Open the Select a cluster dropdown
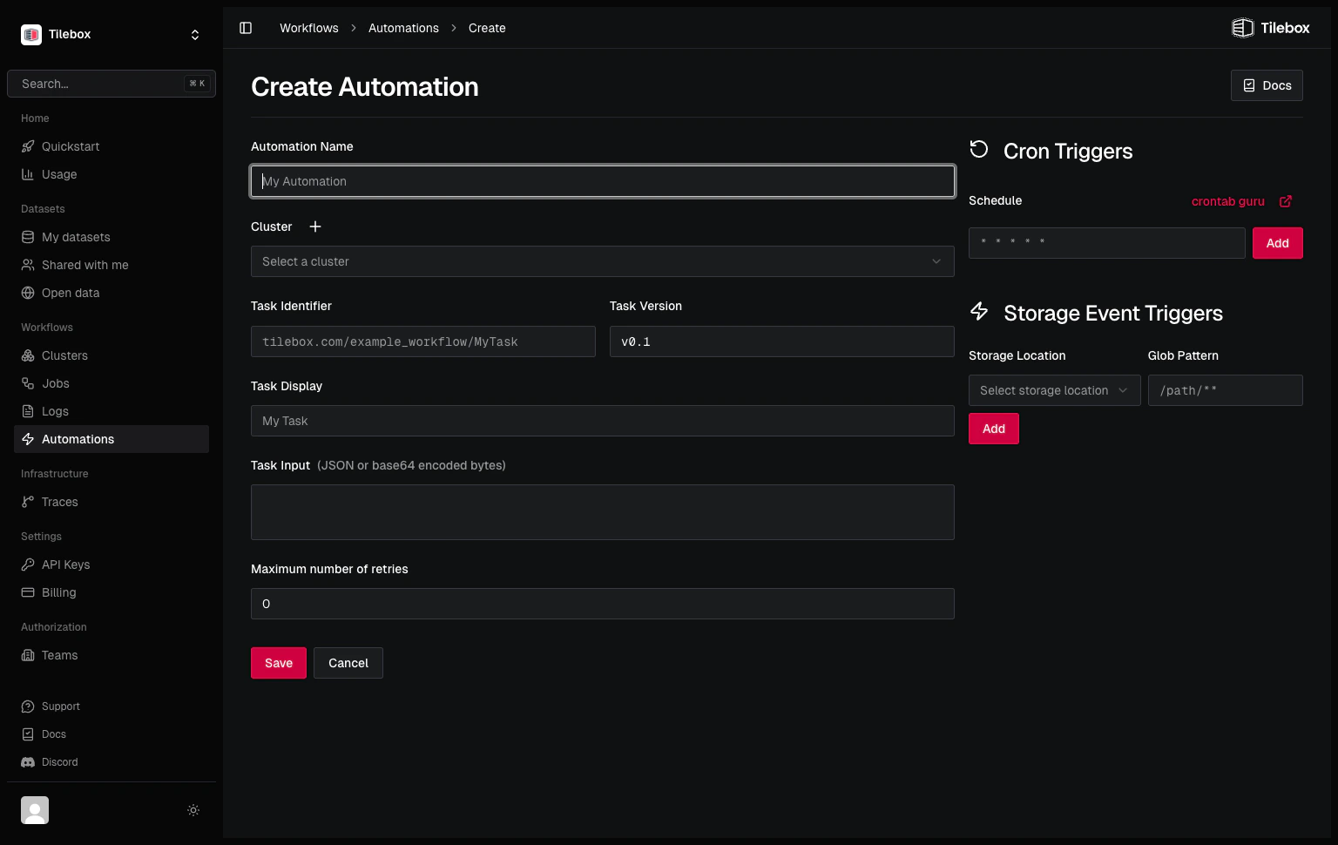Image resolution: width=1338 pixels, height=845 pixels. coord(603,261)
